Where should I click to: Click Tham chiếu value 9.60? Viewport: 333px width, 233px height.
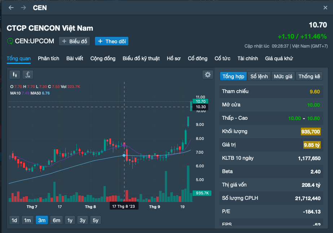(x=315, y=92)
